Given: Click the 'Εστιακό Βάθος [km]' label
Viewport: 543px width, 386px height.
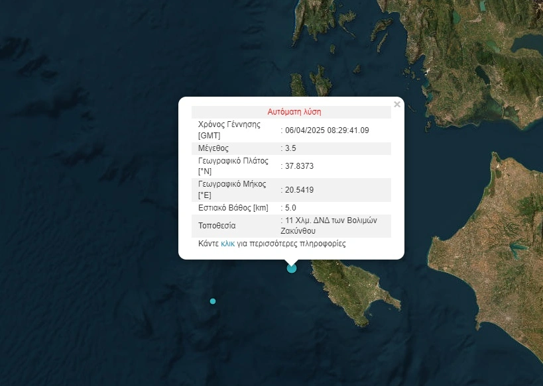Looking at the screenshot, I should pyautogui.click(x=233, y=208).
